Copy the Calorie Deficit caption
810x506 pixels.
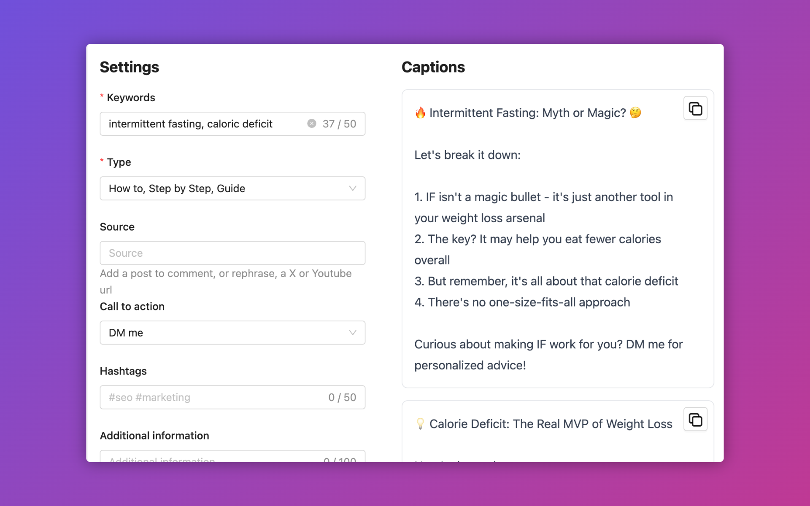(x=695, y=420)
